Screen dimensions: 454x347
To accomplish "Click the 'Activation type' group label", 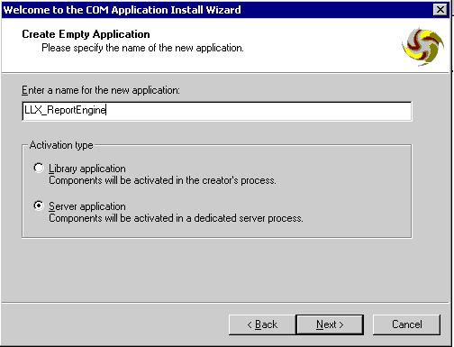I will pyautogui.click(x=61, y=145).
